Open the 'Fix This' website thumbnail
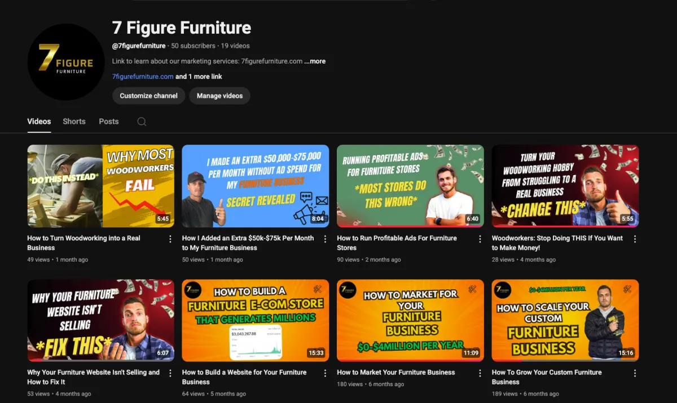 tap(100, 320)
